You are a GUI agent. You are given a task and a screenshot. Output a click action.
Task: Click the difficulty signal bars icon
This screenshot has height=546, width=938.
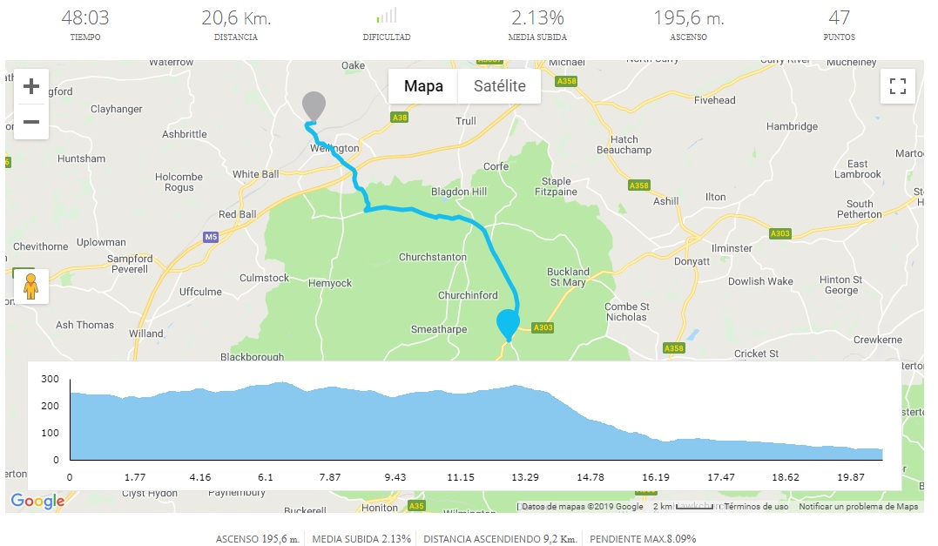point(387,17)
